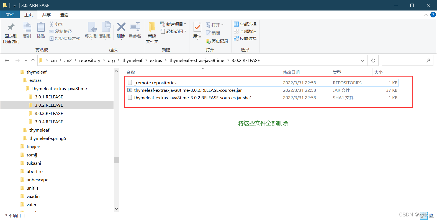Select thymeleaf-spring5 folder in tree
Viewport: 437px width, 220px height.
[48, 138]
